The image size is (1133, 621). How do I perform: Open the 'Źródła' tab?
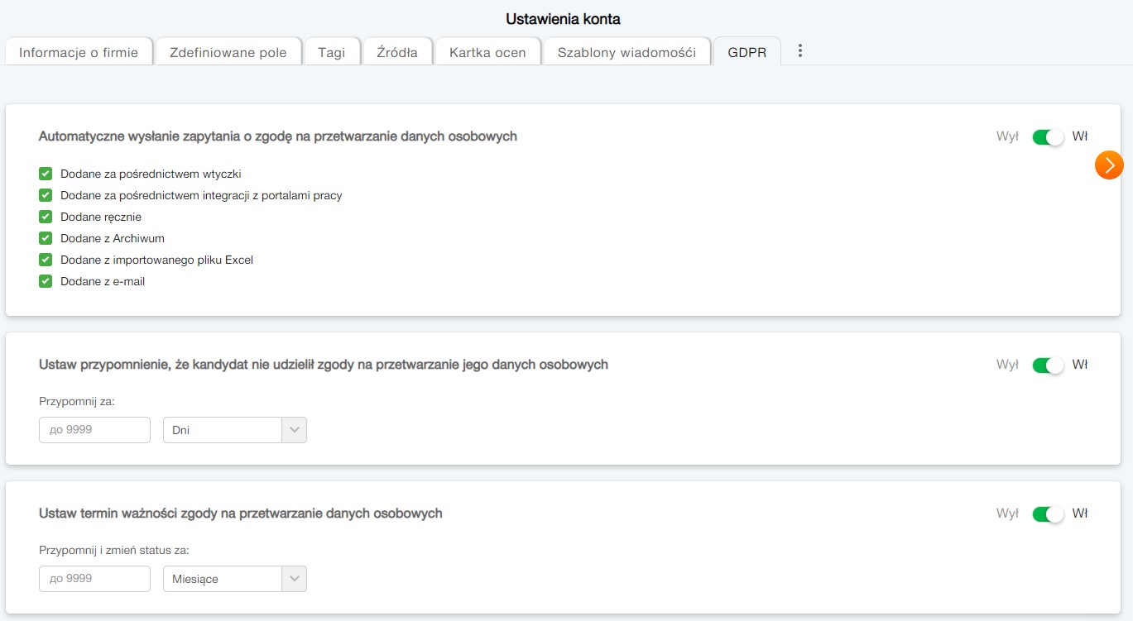(397, 52)
